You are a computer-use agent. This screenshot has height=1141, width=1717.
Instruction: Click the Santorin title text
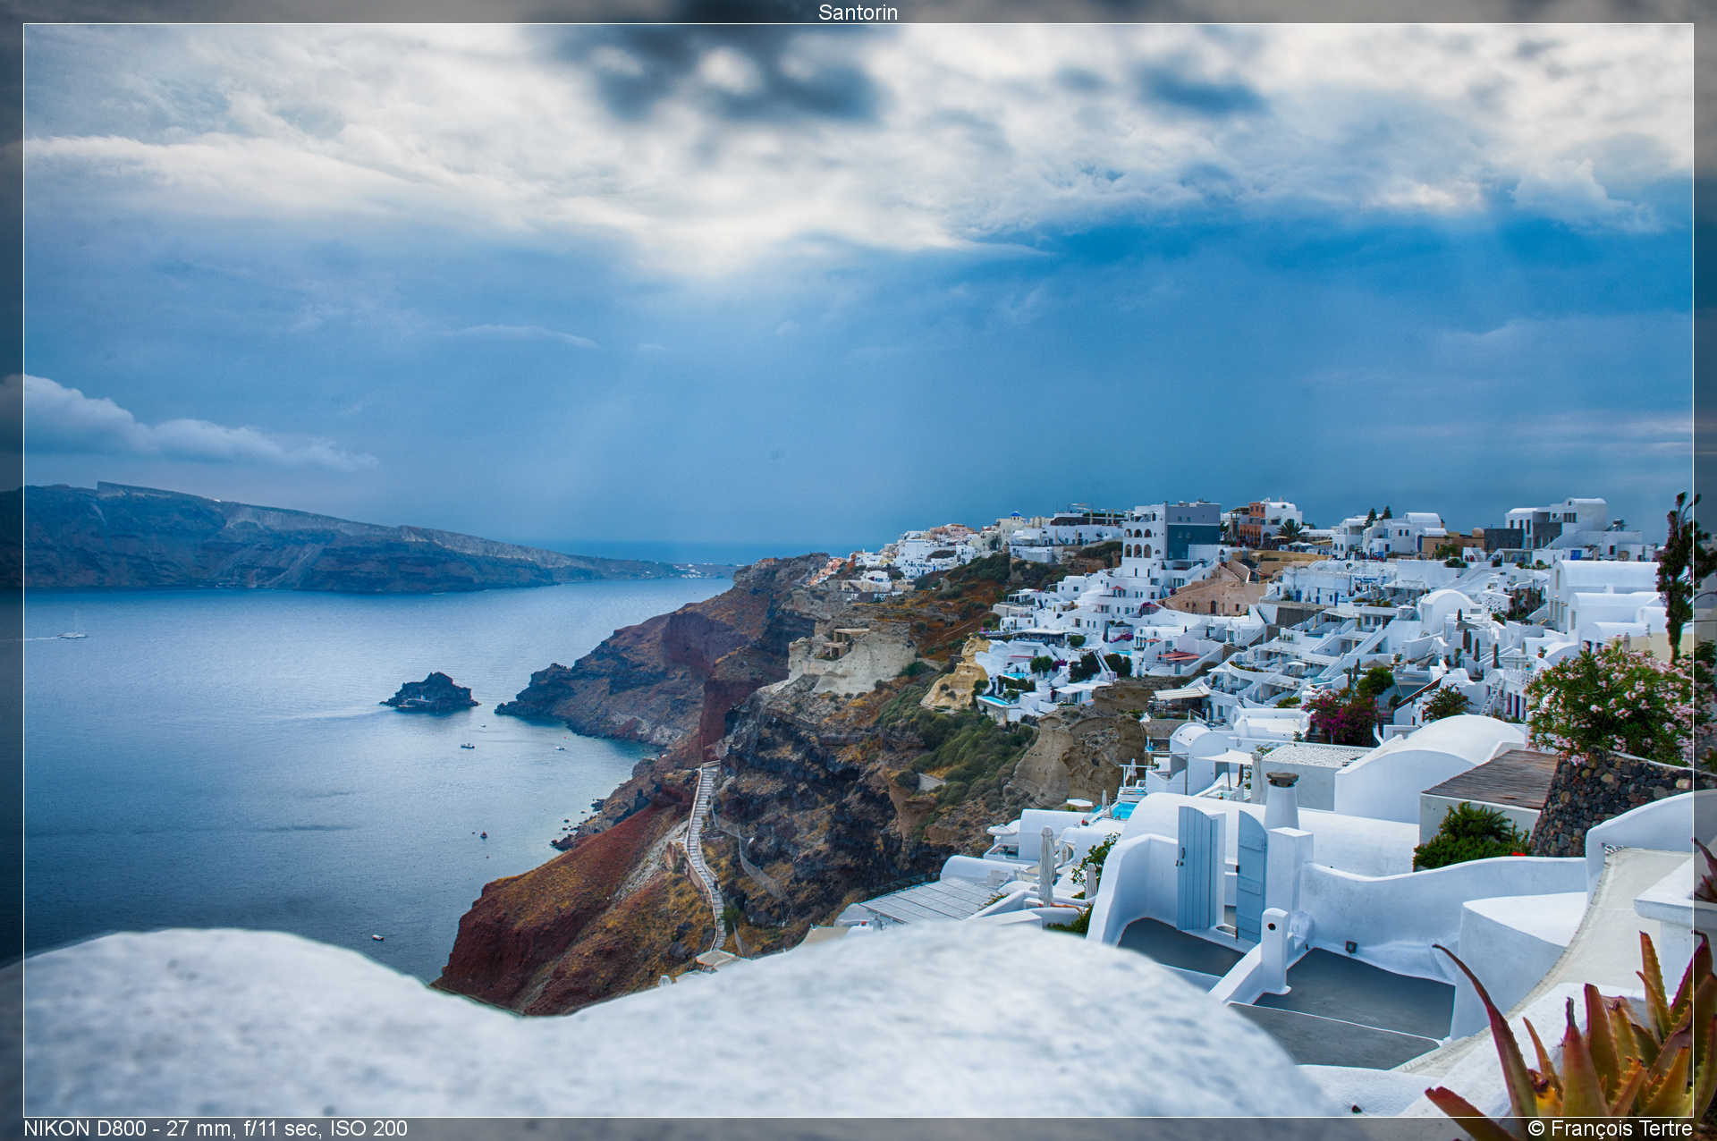(x=858, y=12)
